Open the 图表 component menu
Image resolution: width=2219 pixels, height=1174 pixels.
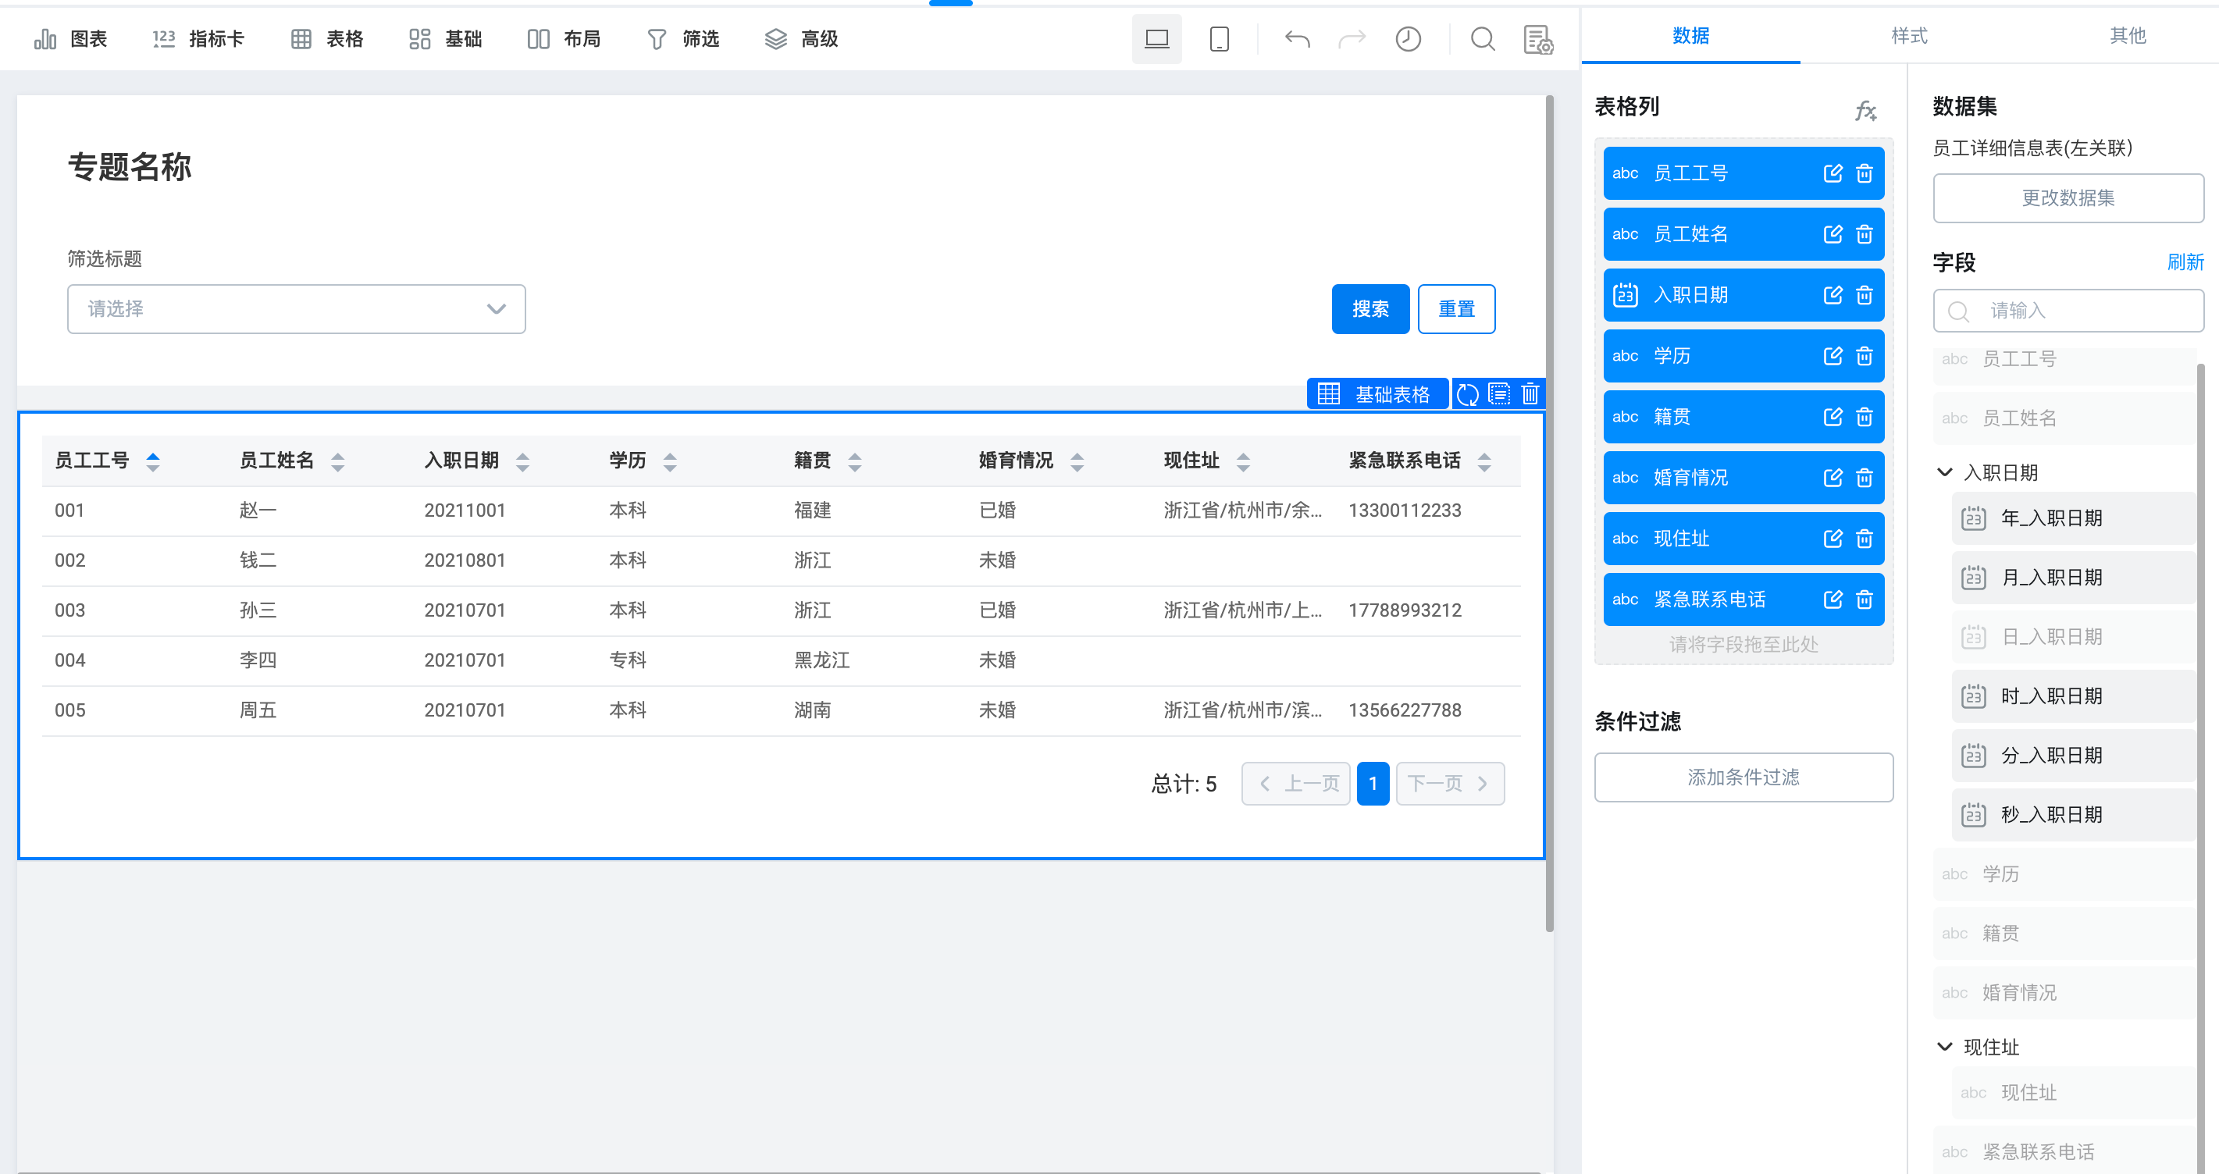[70, 39]
